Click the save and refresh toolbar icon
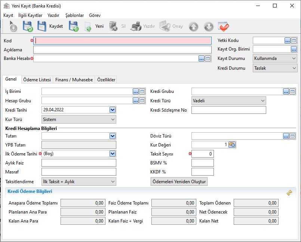Viewport: 301px width, 242px height. tap(28, 26)
